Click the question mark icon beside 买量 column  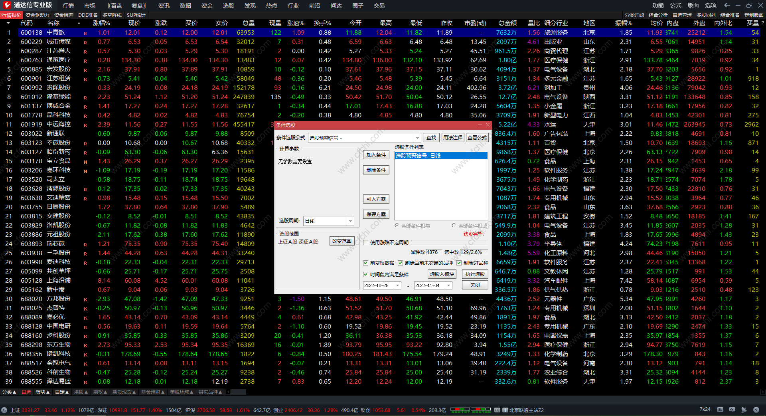pyautogui.click(x=762, y=23)
